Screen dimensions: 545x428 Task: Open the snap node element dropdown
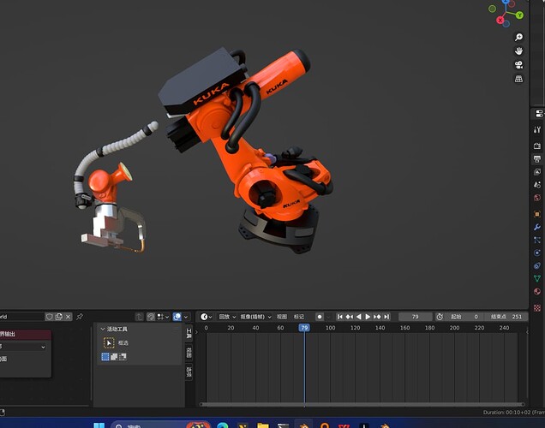point(163,317)
